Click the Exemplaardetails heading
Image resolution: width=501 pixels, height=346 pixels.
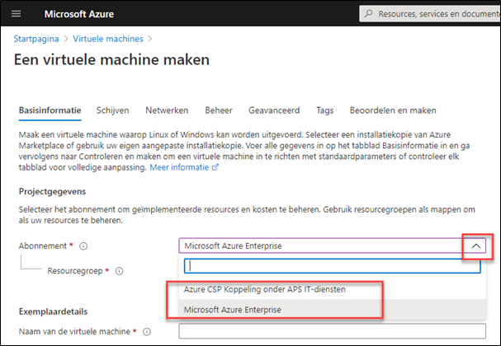point(53,311)
